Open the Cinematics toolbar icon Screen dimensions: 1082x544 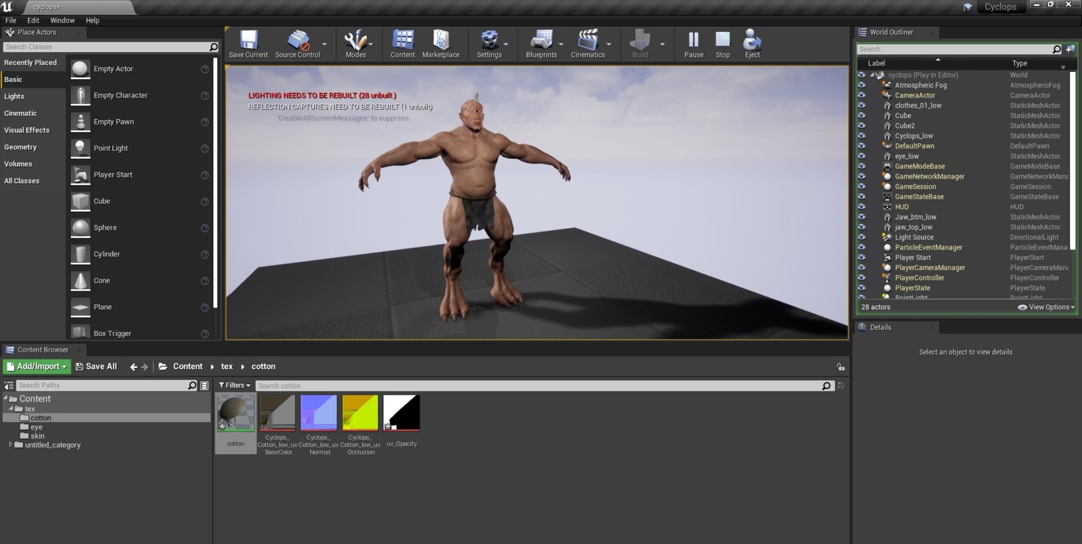(588, 44)
